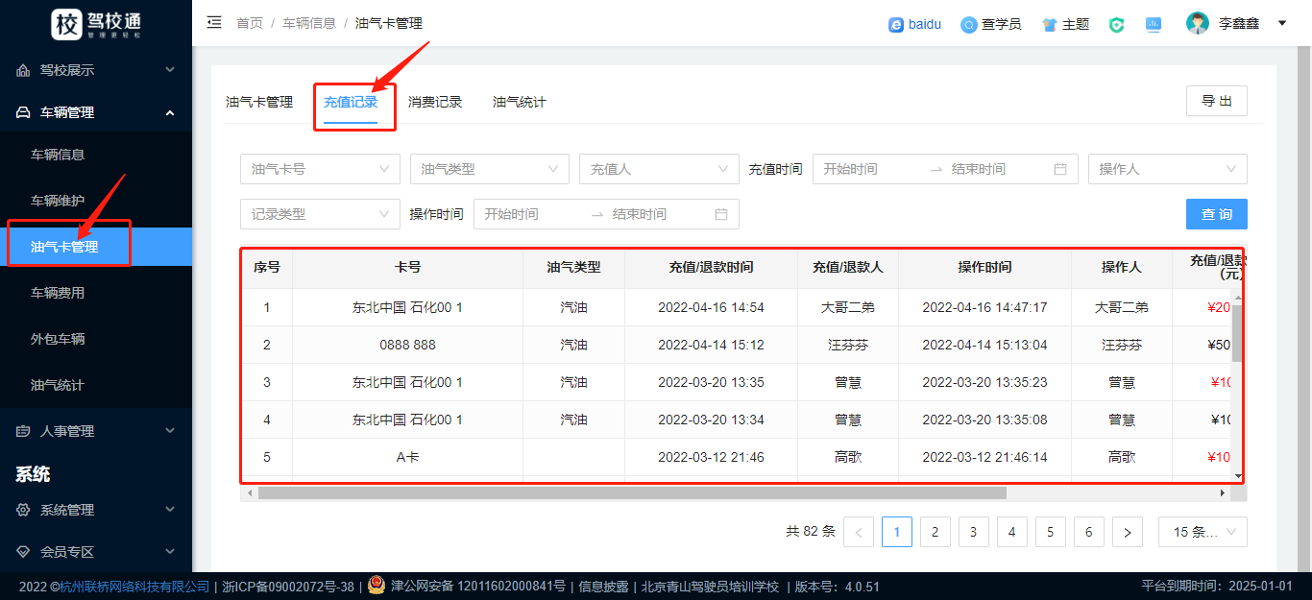Screen dimensions: 1312x600
Task: Expand the 驾校展示 sidebar menu
Action: (x=170, y=70)
